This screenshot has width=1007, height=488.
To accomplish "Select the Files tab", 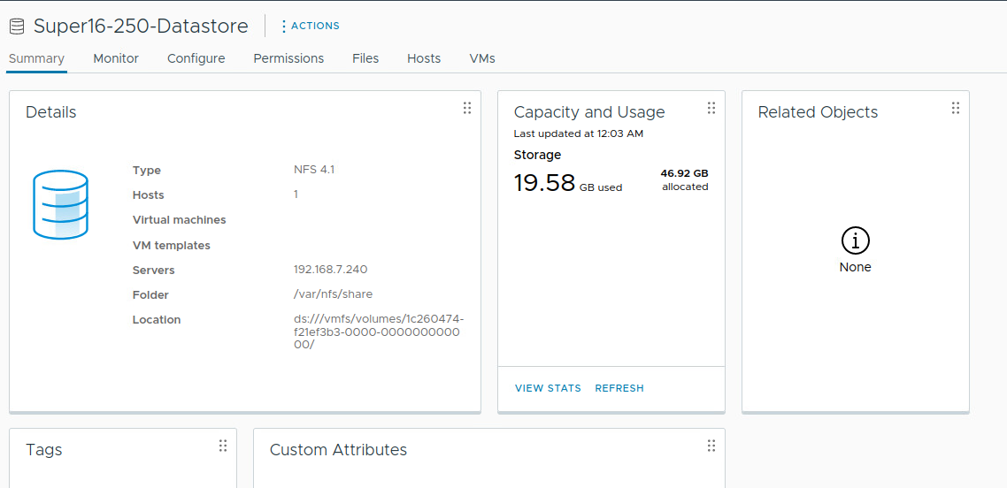I will tap(365, 58).
